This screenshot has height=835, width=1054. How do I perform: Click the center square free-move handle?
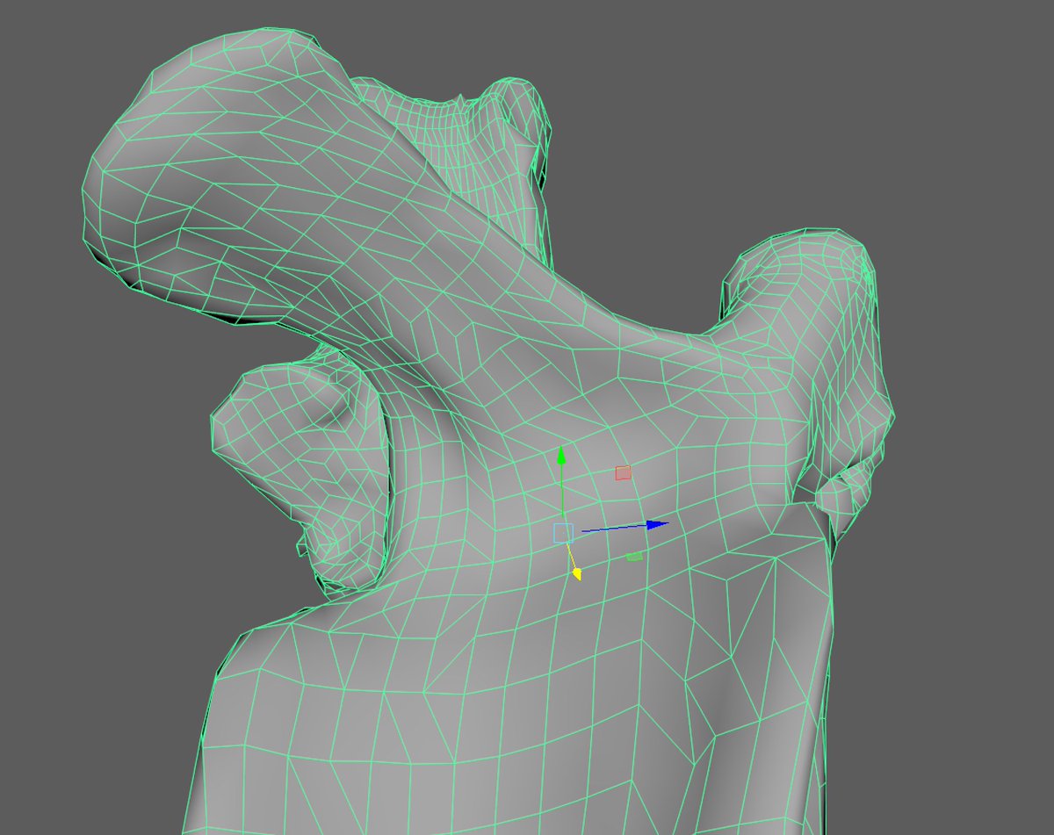tap(563, 533)
